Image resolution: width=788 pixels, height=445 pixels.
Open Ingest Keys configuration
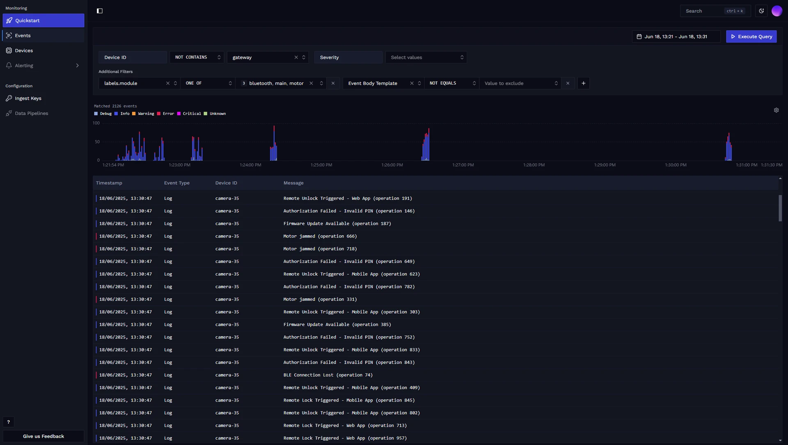[44, 98]
